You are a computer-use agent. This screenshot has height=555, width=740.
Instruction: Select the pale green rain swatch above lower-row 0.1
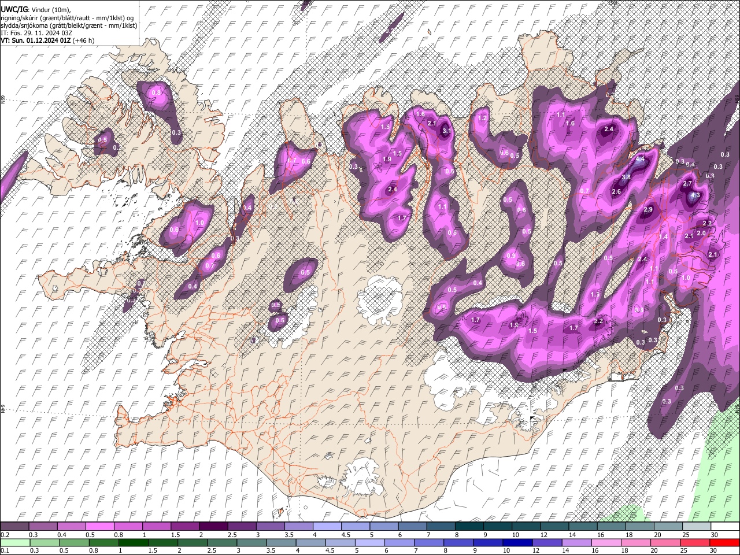(15, 543)
